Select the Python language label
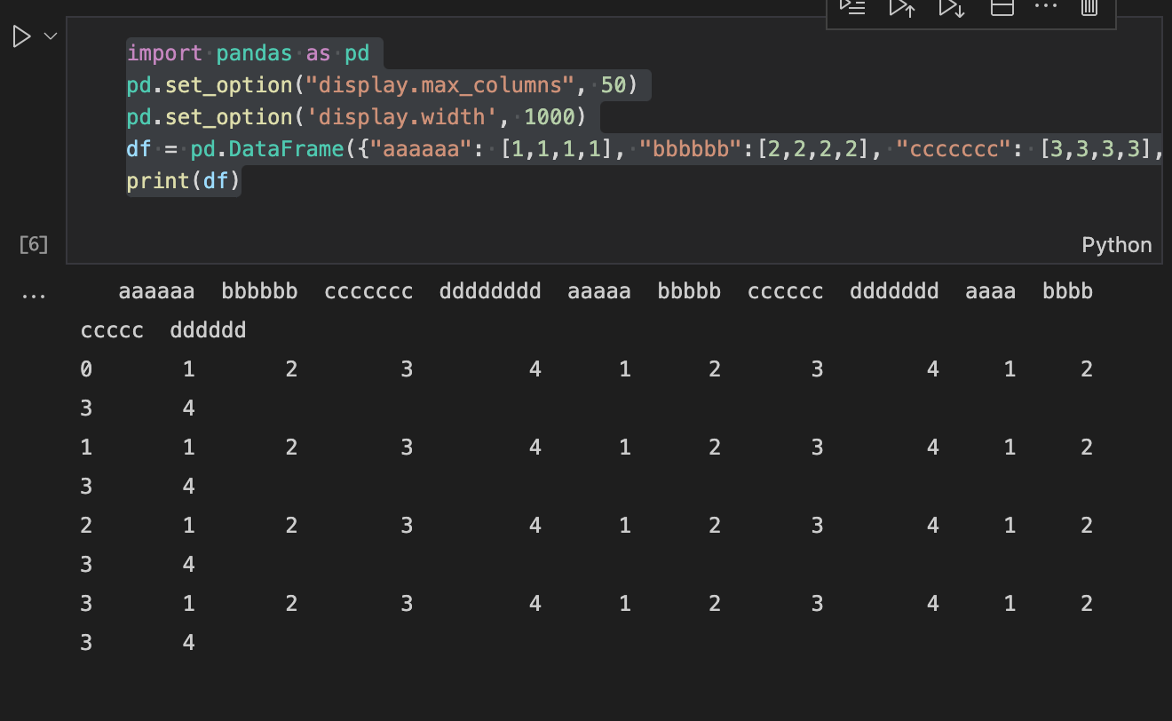This screenshot has height=721, width=1172. coord(1116,245)
